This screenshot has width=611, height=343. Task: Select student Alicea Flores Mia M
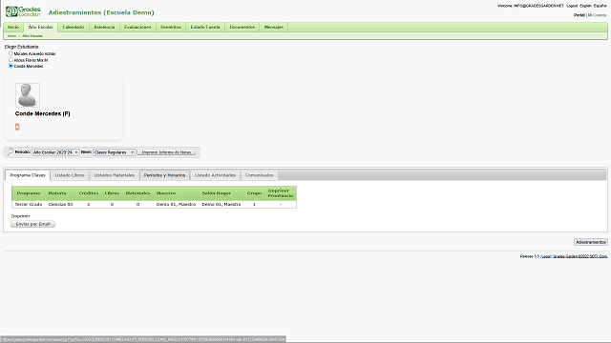(11, 60)
